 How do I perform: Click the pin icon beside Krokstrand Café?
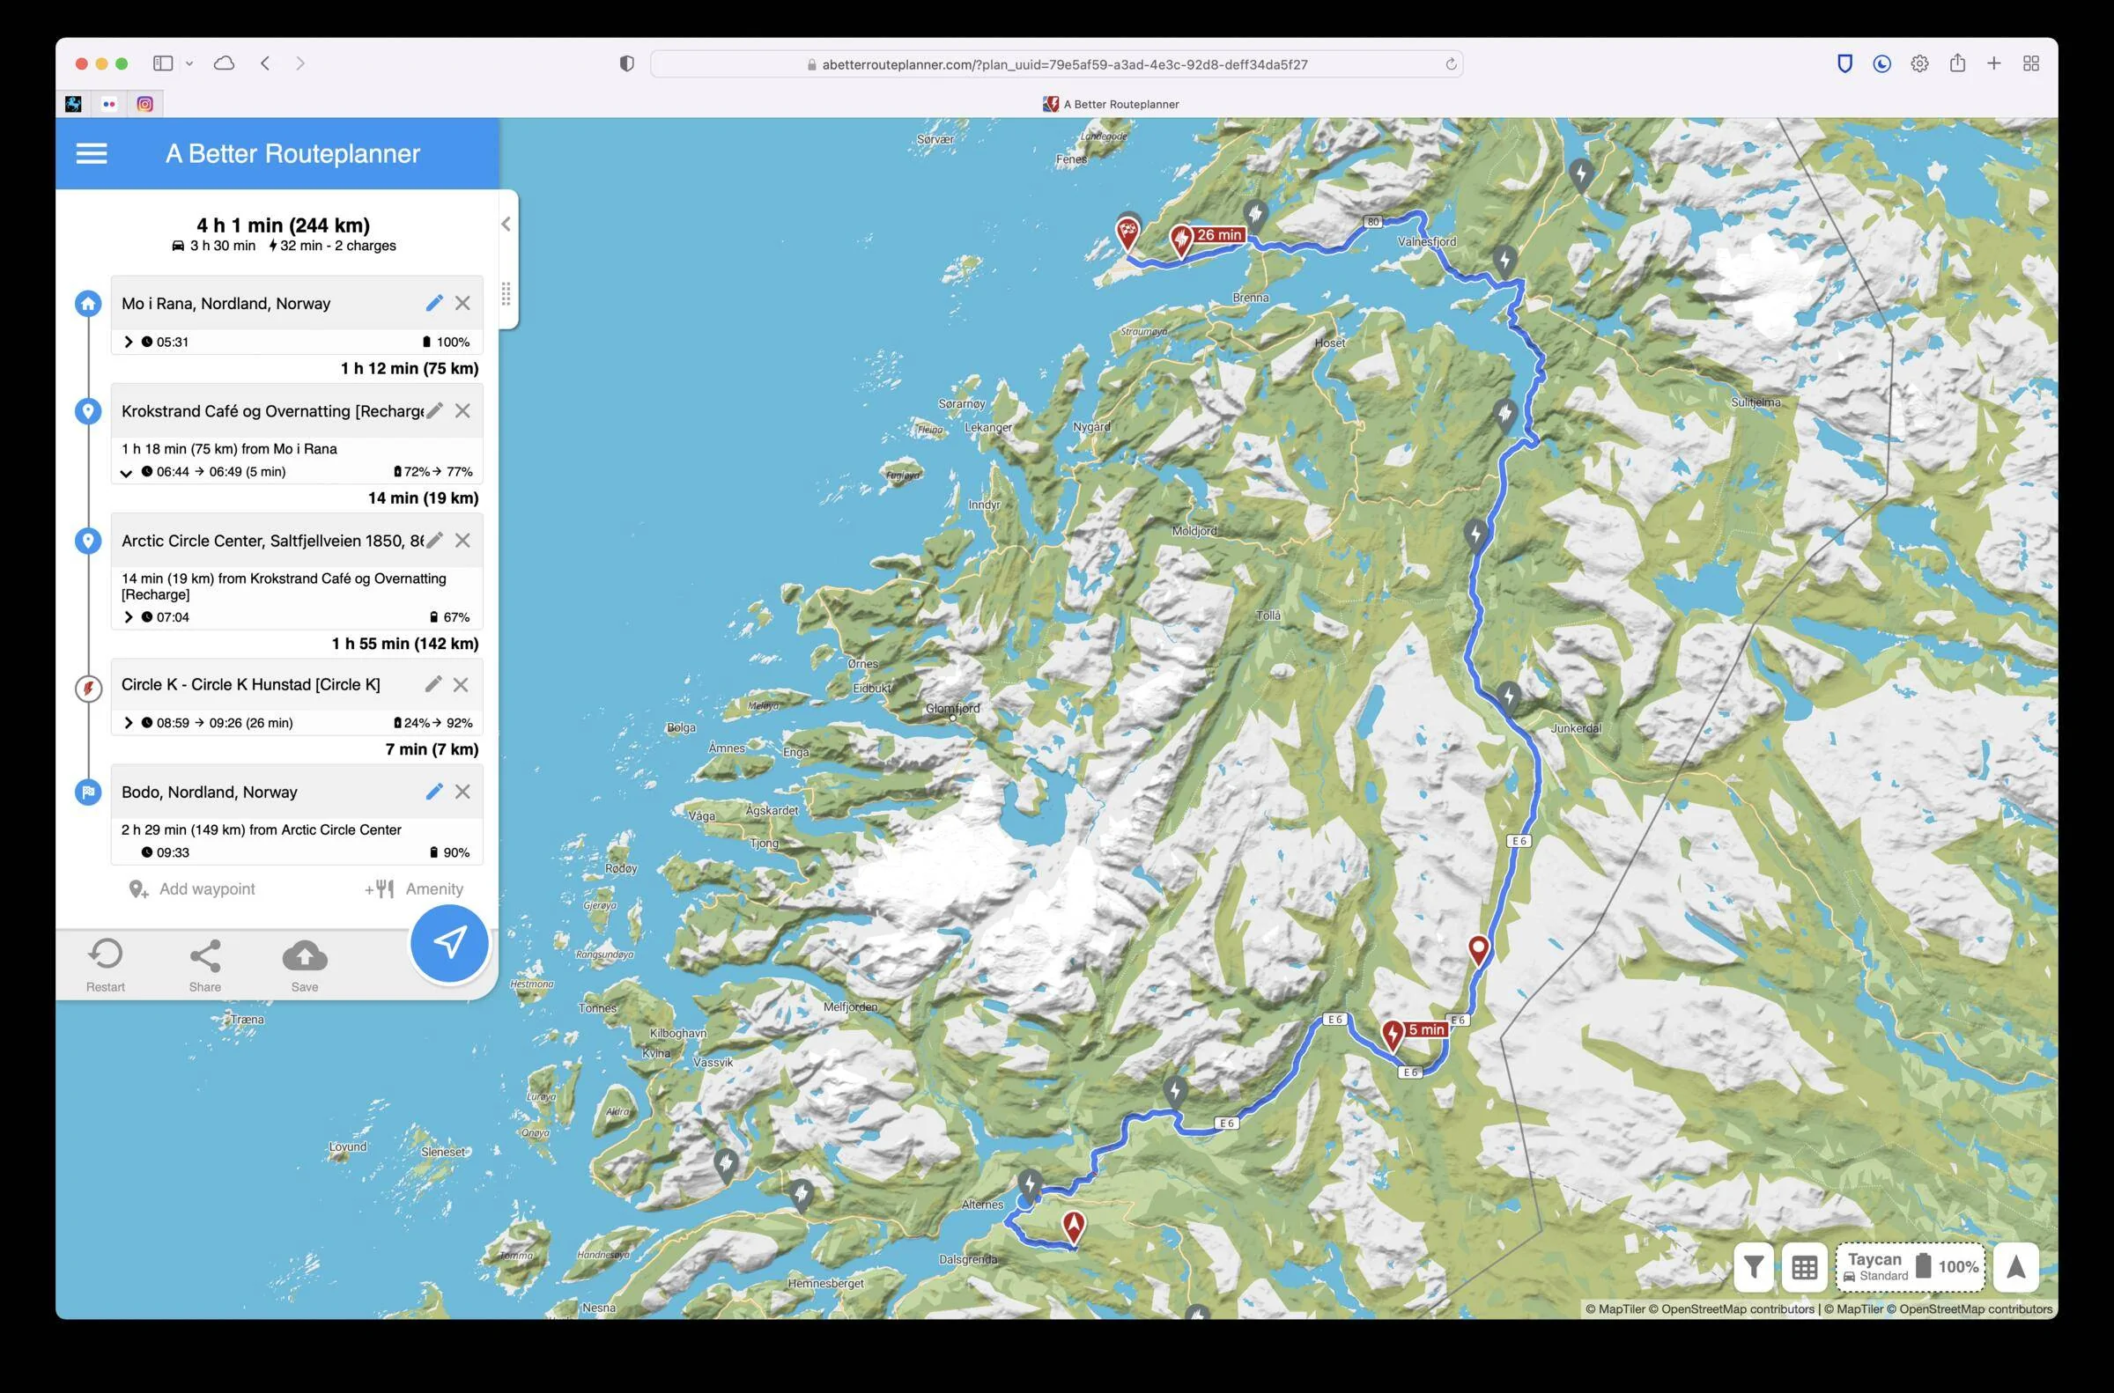(x=88, y=411)
